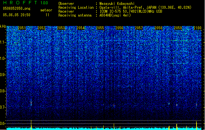Select the ICOM IC-575 53.7492 MHz USB text

[x=131, y=11]
